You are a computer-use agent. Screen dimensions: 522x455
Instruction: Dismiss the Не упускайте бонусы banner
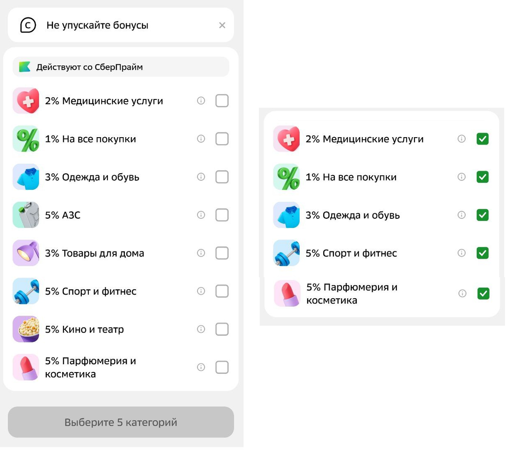222,25
